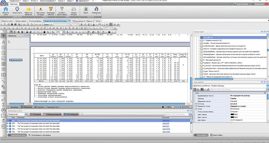This screenshot has width=269, height=143.
Task: Open Работы на объектах helmet icon
Action: point(28,11)
